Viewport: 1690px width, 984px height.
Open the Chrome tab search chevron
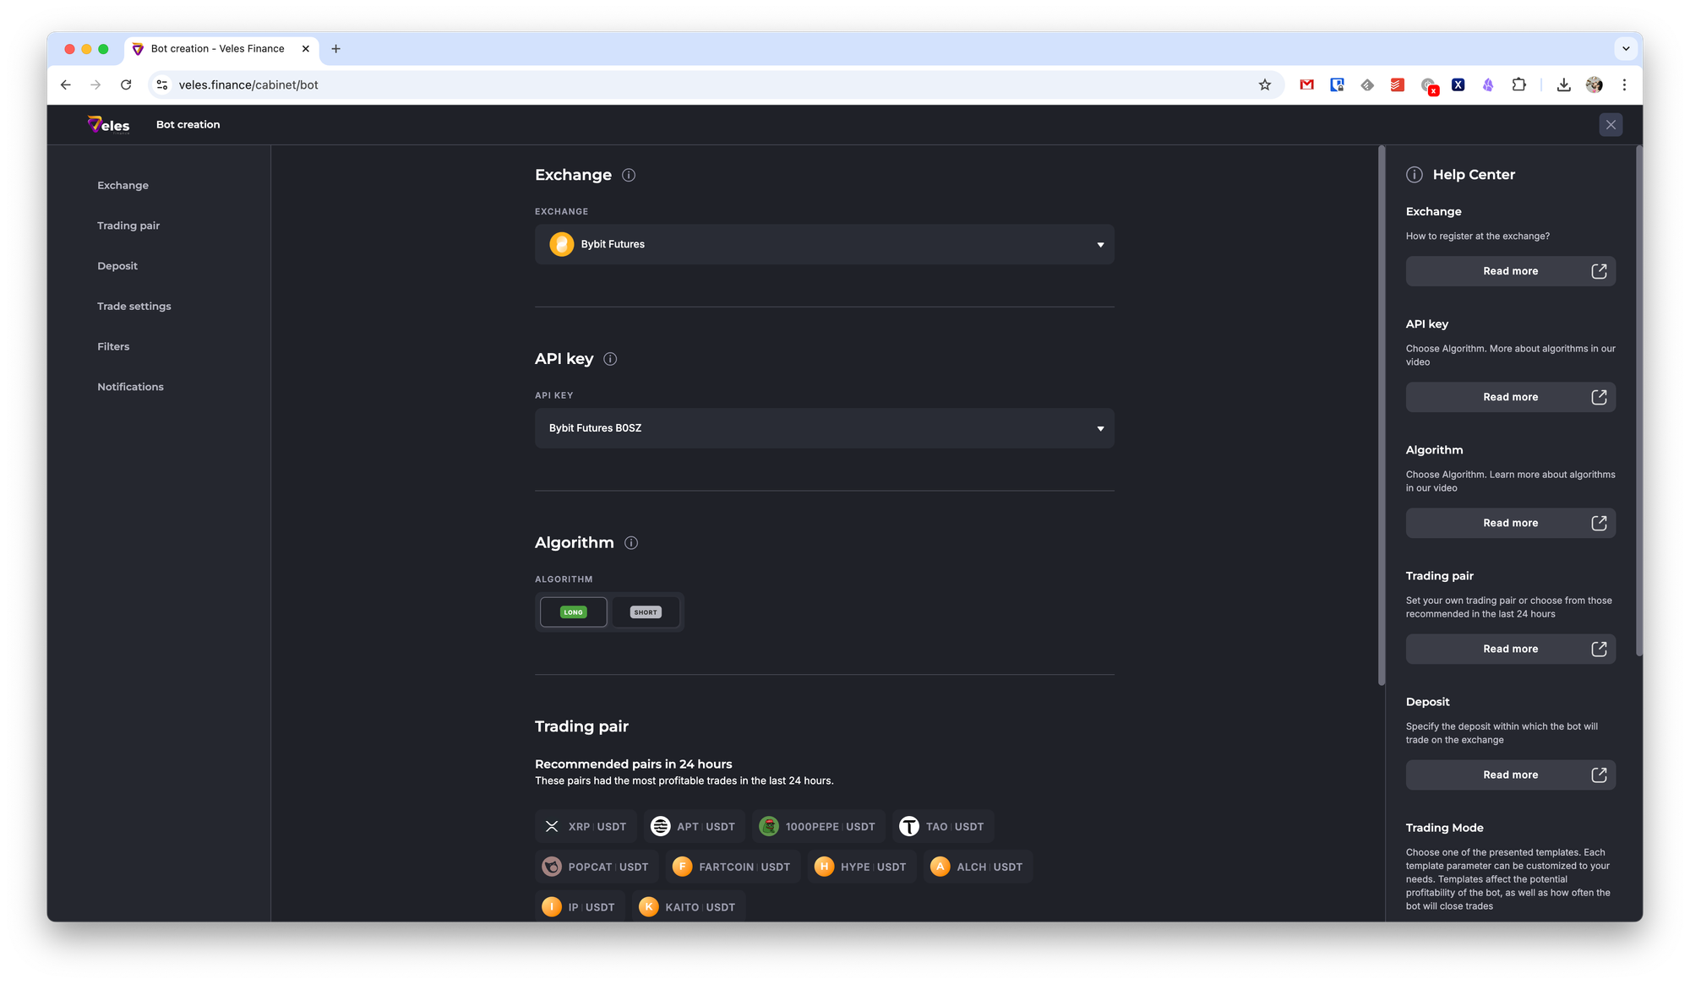[1626, 49]
